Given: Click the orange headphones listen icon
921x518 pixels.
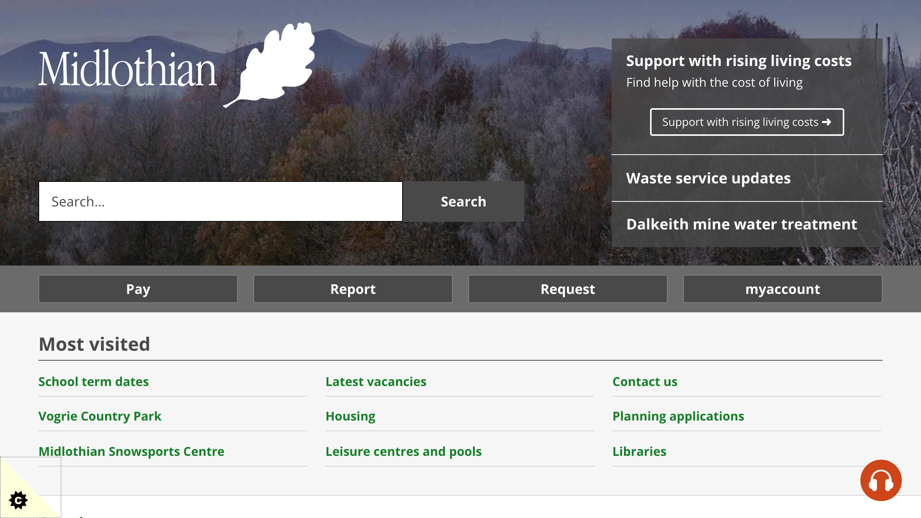Looking at the screenshot, I should pos(881,480).
